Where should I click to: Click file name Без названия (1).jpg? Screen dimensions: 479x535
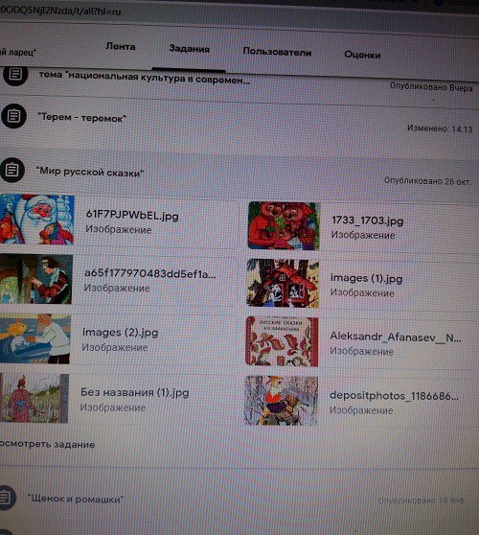coord(135,392)
